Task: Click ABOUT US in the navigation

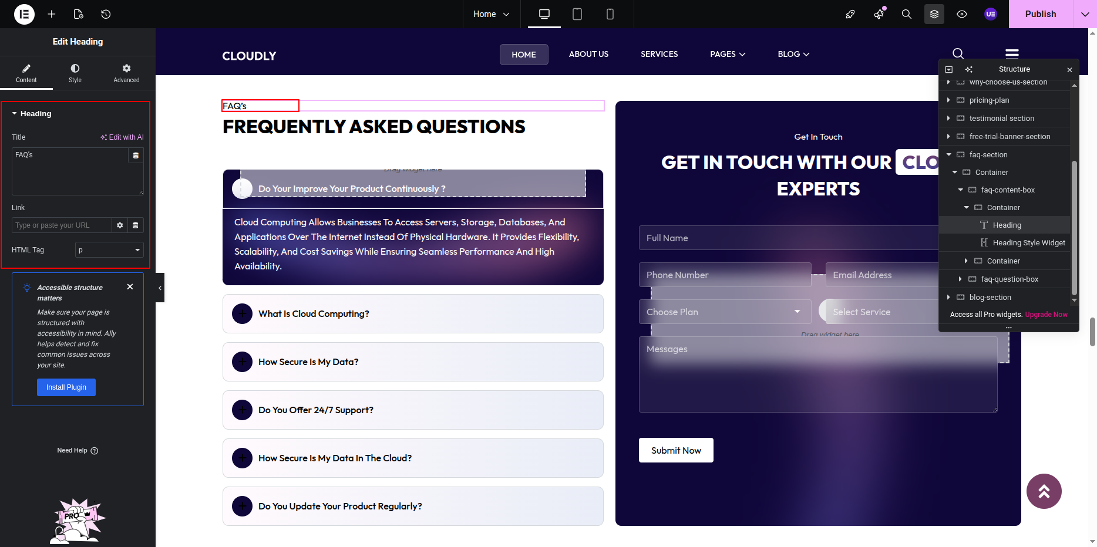Action: click(x=588, y=54)
